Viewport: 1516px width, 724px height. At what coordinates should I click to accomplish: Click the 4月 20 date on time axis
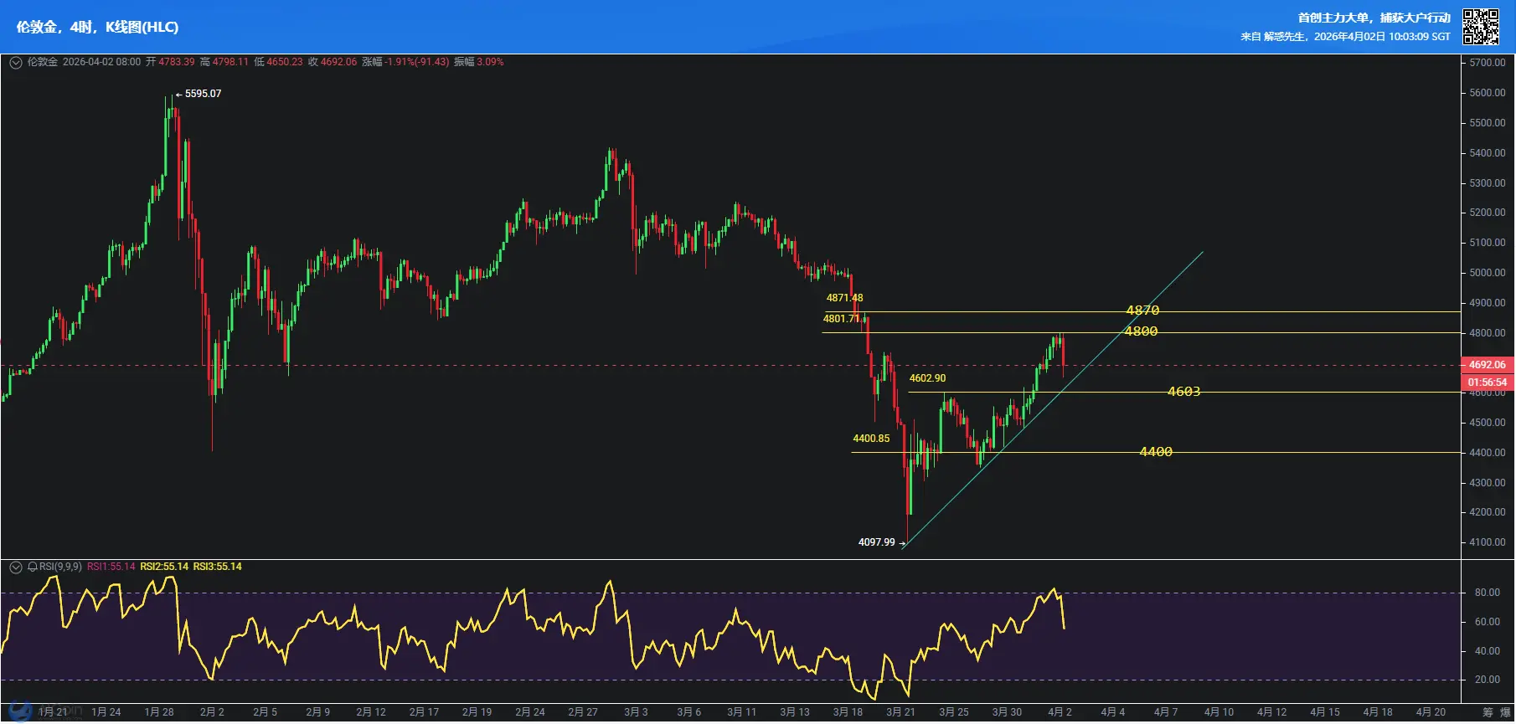(1431, 713)
